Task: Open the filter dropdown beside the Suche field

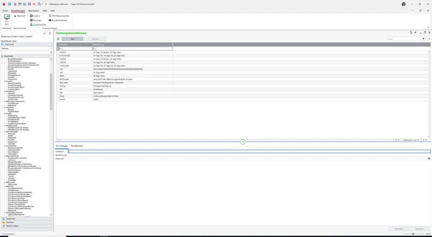Action: (x=424, y=39)
